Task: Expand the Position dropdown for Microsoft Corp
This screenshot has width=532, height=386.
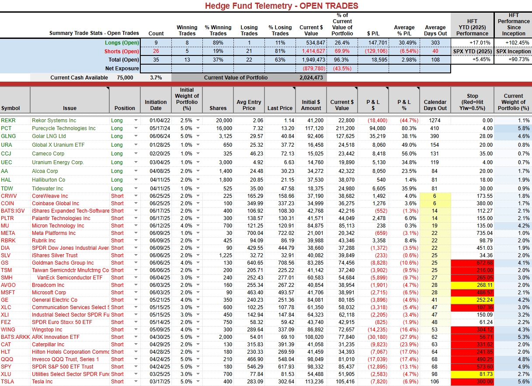Action: pos(136,293)
